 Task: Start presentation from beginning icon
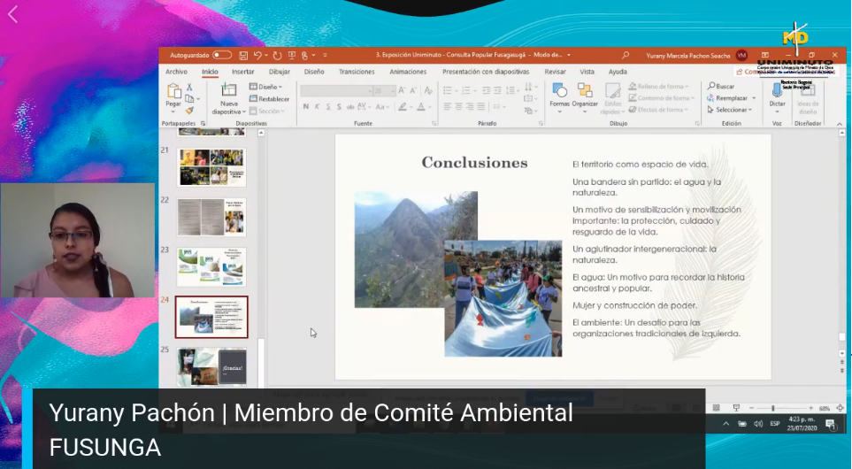click(292, 55)
